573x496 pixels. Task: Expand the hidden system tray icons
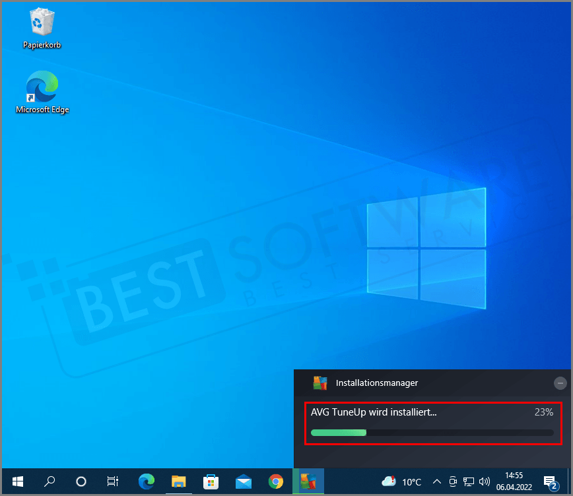coord(437,481)
